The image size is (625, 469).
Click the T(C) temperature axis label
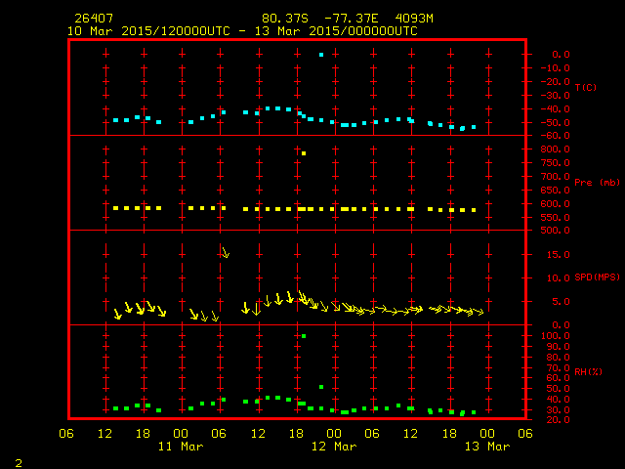(x=586, y=87)
